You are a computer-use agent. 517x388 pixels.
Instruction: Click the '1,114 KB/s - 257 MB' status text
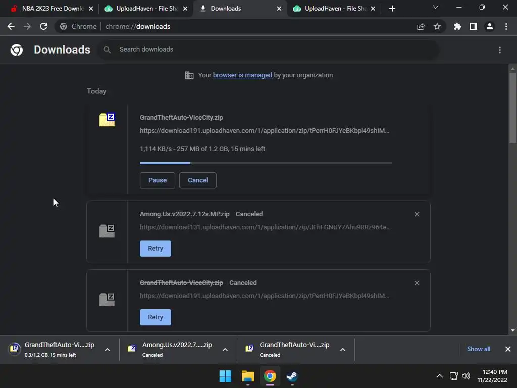(202, 149)
